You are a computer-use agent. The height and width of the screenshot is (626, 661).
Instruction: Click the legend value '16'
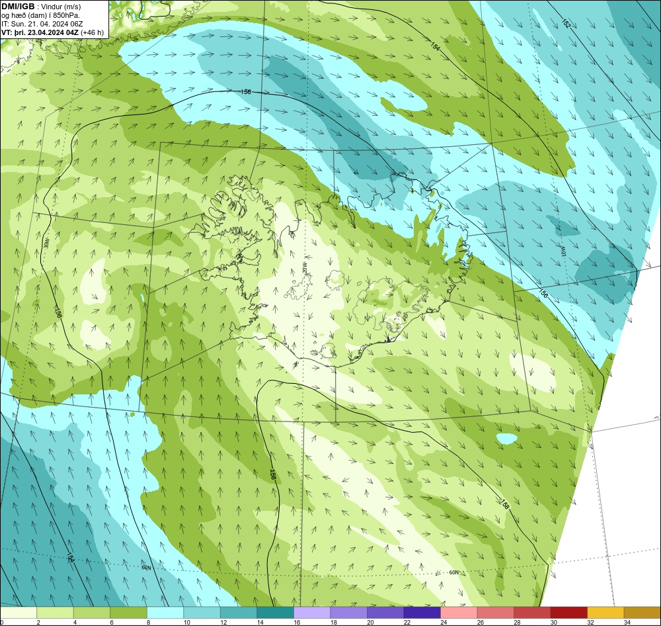[297, 622]
